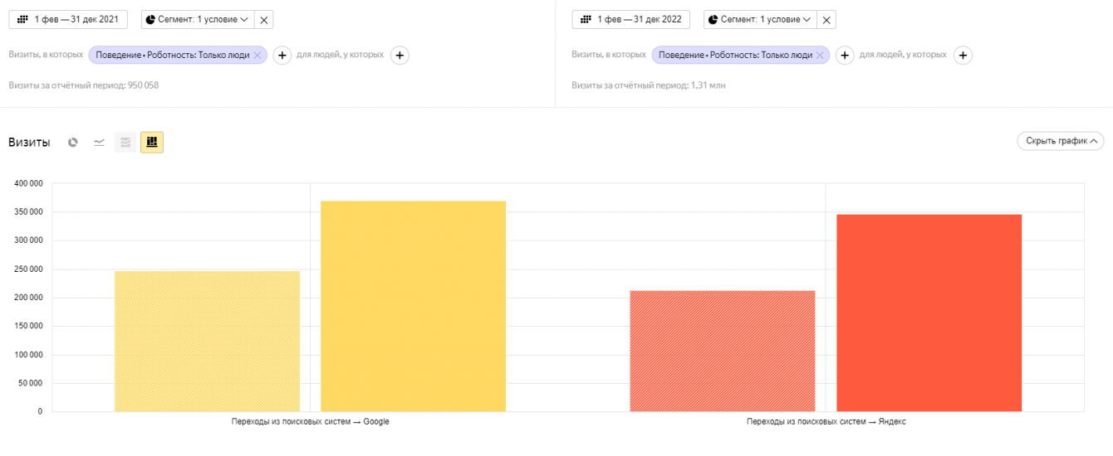Screen dimensions: 1113x456
Task: Collapse chart with 'Скрыть график'
Action: [1060, 141]
